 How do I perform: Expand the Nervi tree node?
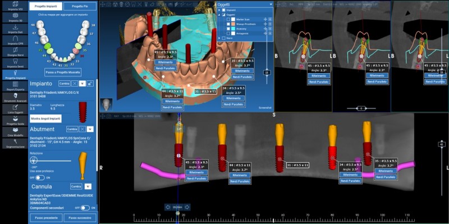[x=219, y=38]
